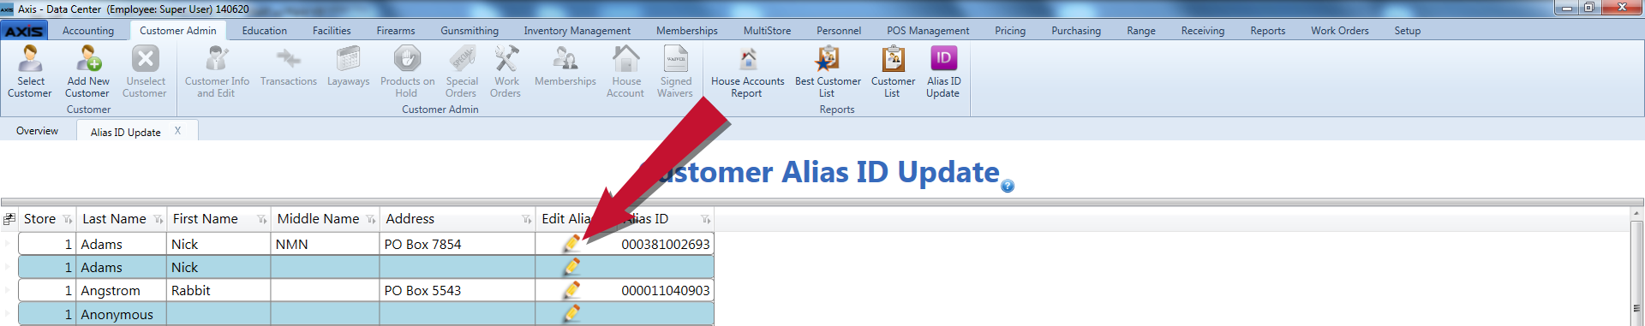Image resolution: width=1645 pixels, height=326 pixels.
Task: Open Work Orders in the ribbon
Action: coord(505,71)
